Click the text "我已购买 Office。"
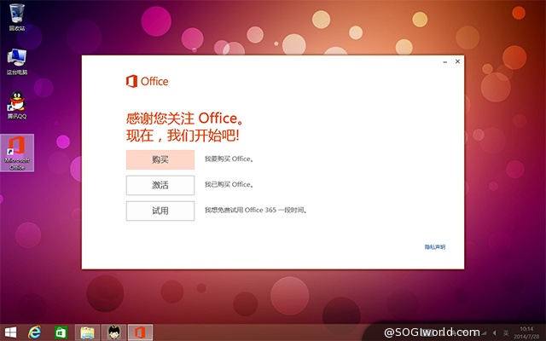 (x=229, y=184)
